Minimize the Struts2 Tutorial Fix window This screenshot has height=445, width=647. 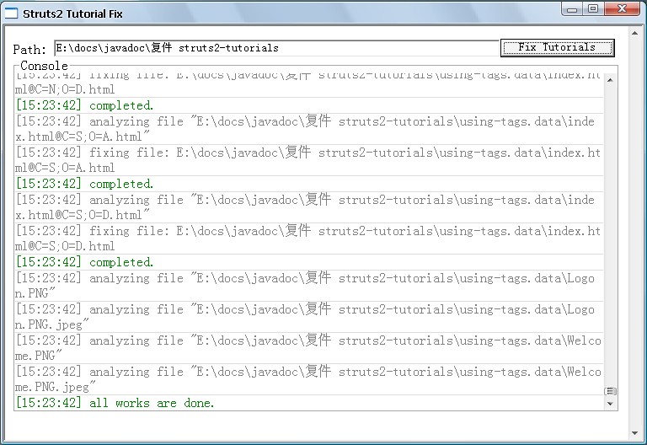pos(572,8)
